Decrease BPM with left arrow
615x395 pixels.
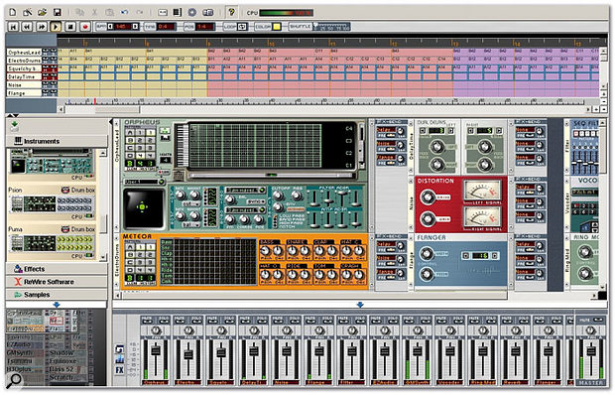111,26
